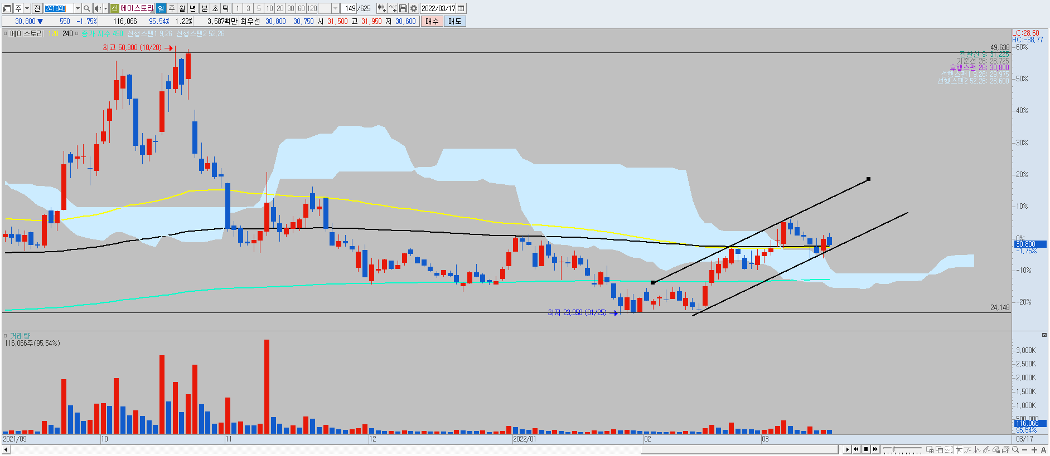The width and height of the screenshot is (1050, 456).
Task: Open the custom interval dropdown arrow
Action: click(335, 8)
